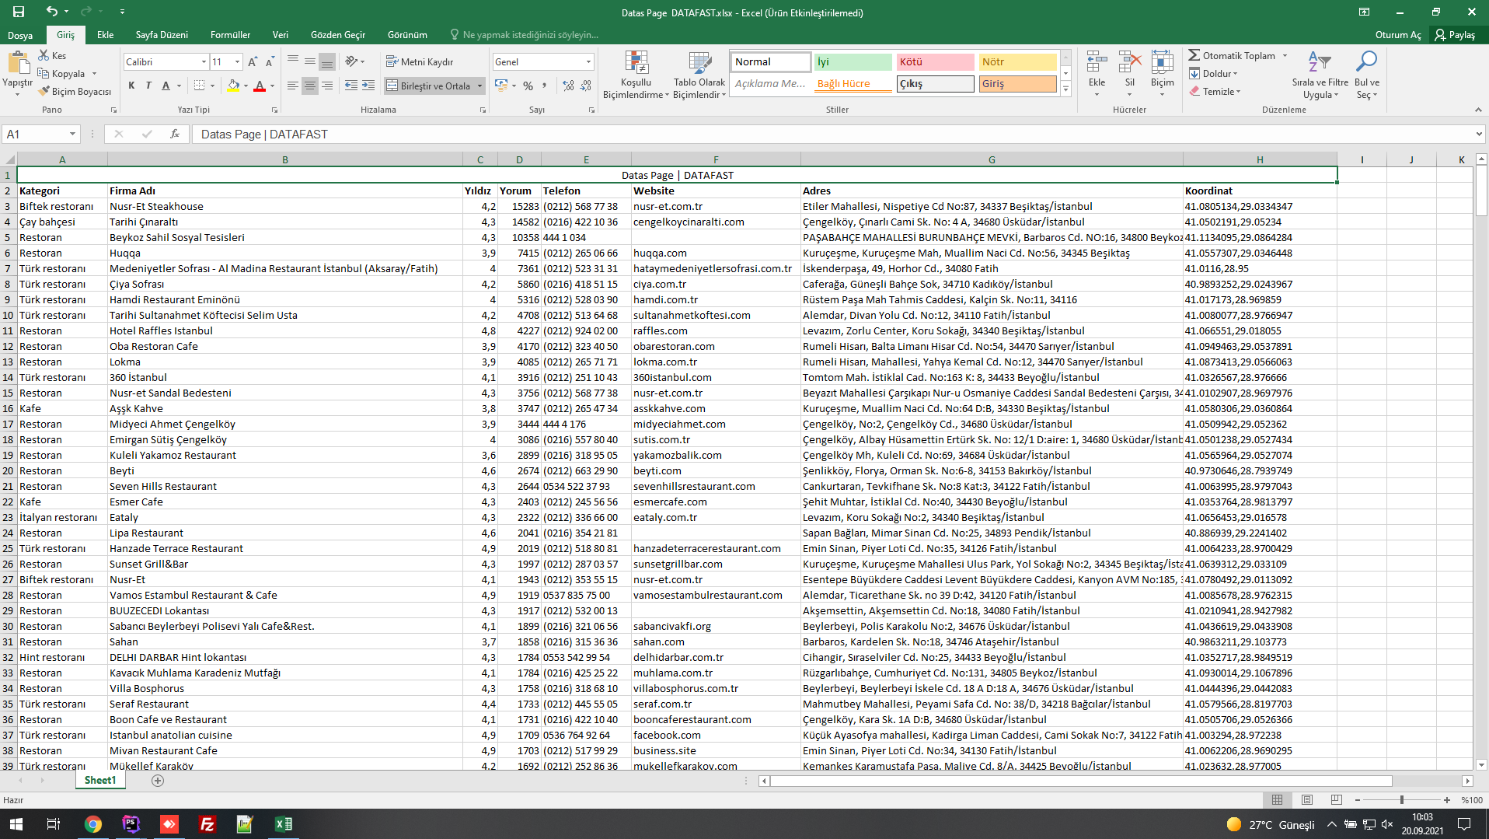Image resolution: width=1489 pixels, height=839 pixels.
Task: Click the Insert cells (Ekle) icon
Action: tap(1097, 63)
